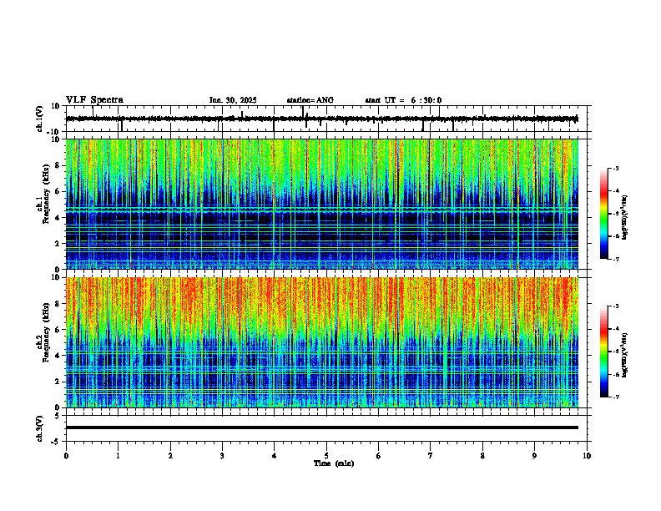The height and width of the screenshot is (511, 661).
Task: Click the "2" kHz tick on ch.1 frequency axis
Action: click(x=58, y=243)
